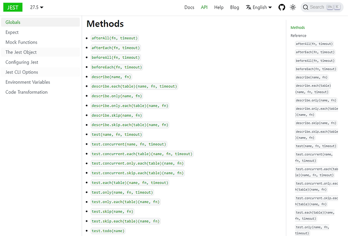
Task: Open the describe.each(table) method link
Action: 134,86
